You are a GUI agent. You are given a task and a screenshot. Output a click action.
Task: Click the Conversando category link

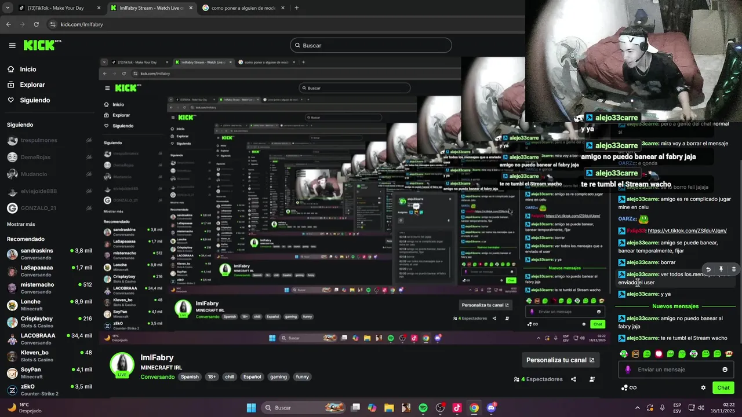click(157, 376)
